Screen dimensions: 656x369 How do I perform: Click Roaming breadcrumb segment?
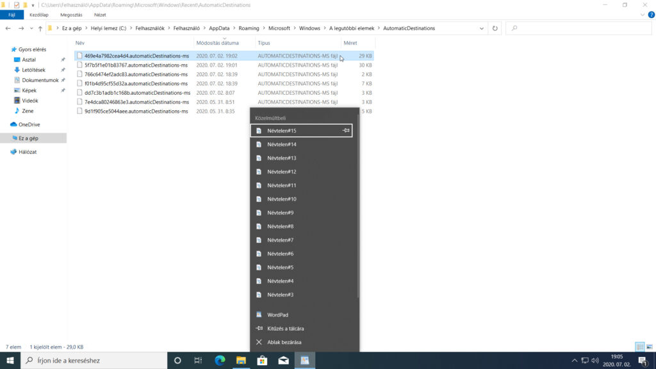[x=249, y=28]
